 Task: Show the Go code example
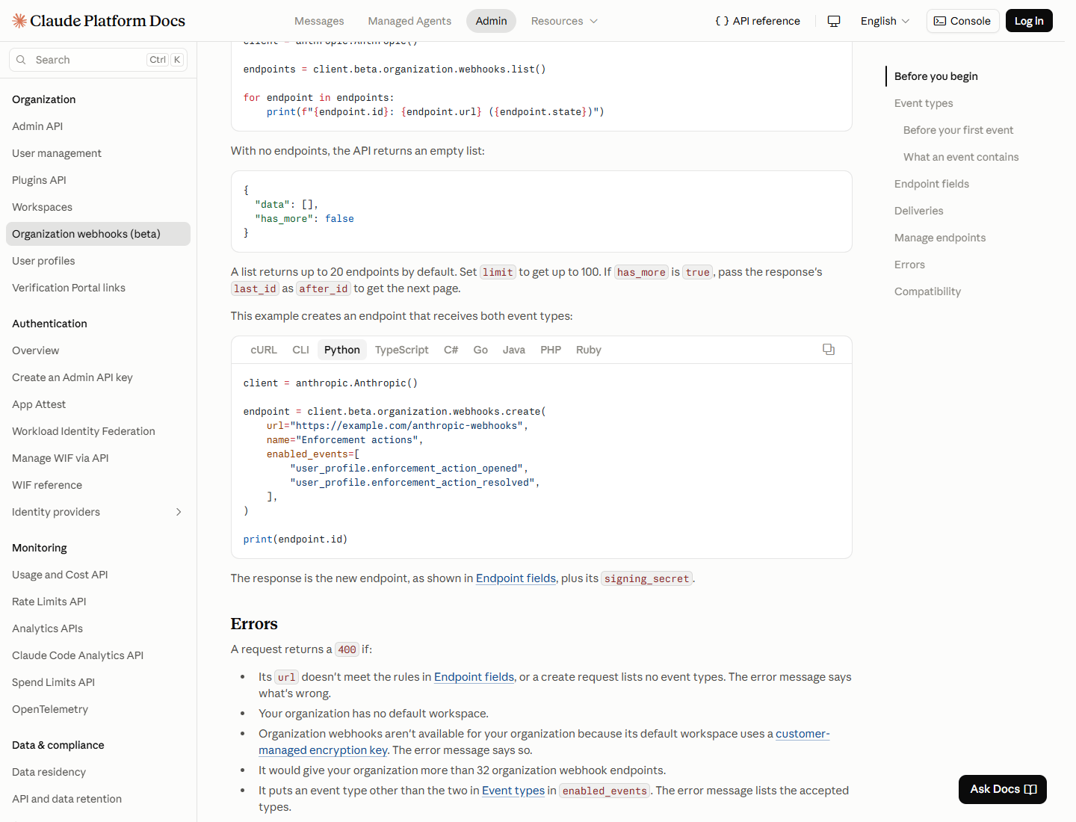click(480, 350)
